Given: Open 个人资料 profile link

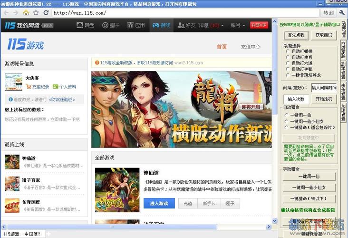Looking at the screenshot, I should click(64, 87).
